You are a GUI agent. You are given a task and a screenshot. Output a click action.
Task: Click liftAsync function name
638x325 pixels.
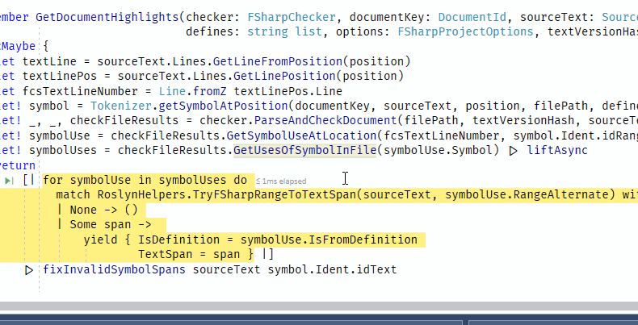point(557,150)
